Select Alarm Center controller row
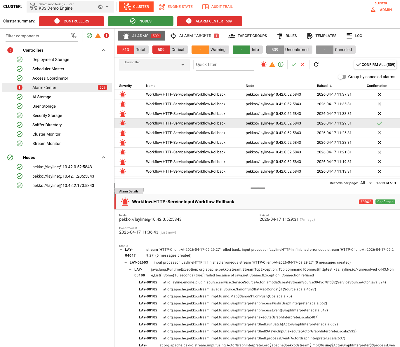The image size is (400, 347). [57, 87]
